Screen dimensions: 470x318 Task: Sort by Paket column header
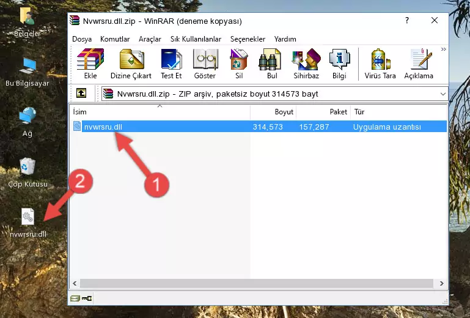pos(323,111)
